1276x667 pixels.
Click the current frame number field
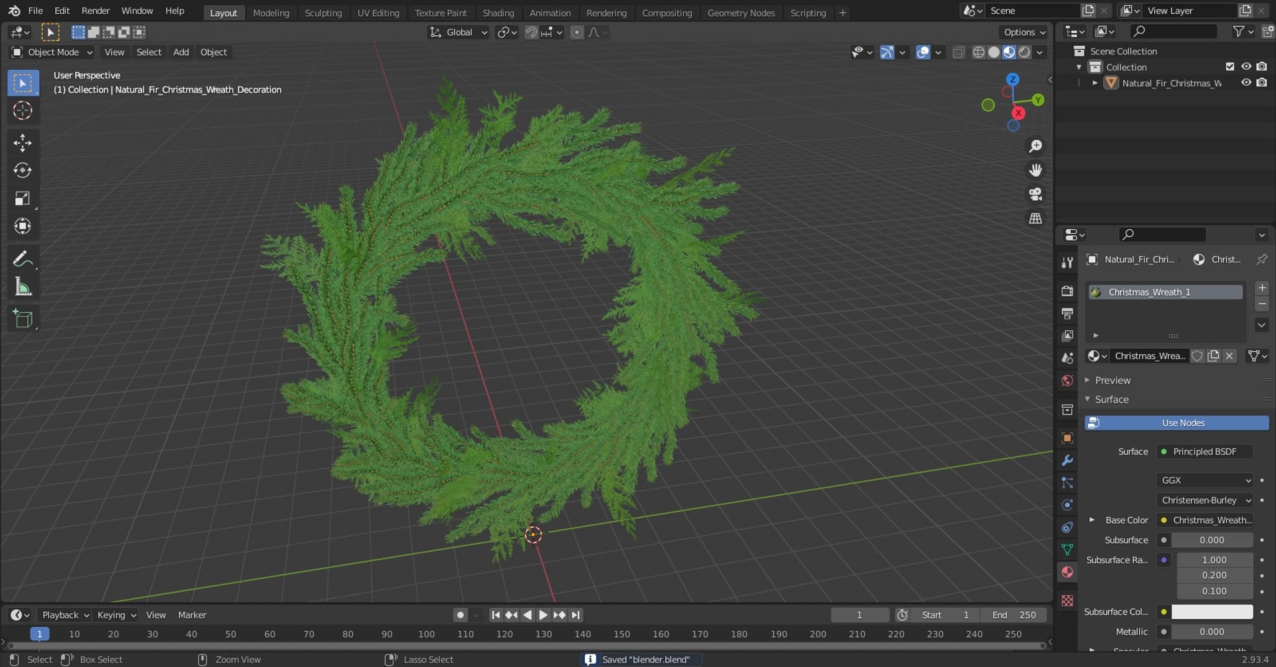(x=859, y=615)
